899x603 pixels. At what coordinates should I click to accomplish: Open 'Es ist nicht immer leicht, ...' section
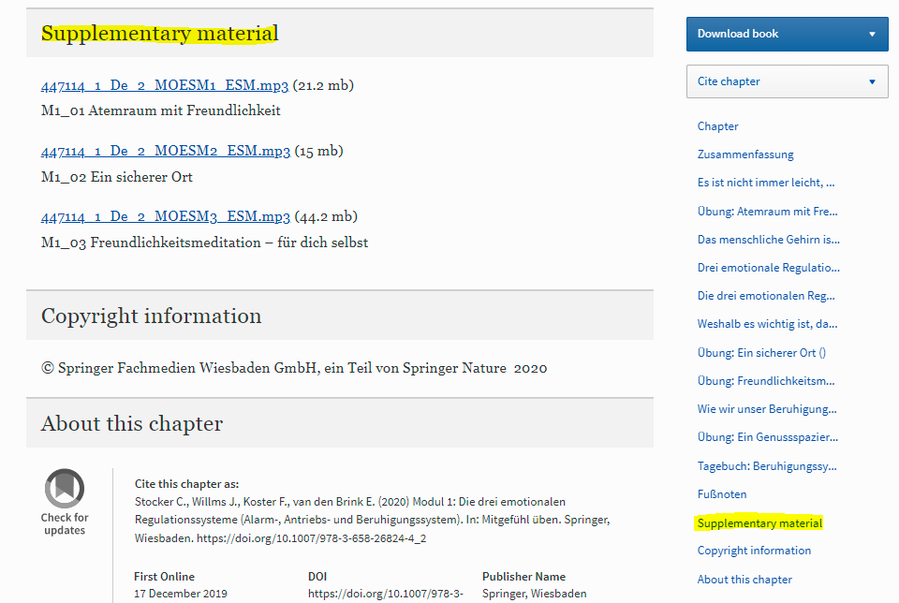(x=766, y=183)
